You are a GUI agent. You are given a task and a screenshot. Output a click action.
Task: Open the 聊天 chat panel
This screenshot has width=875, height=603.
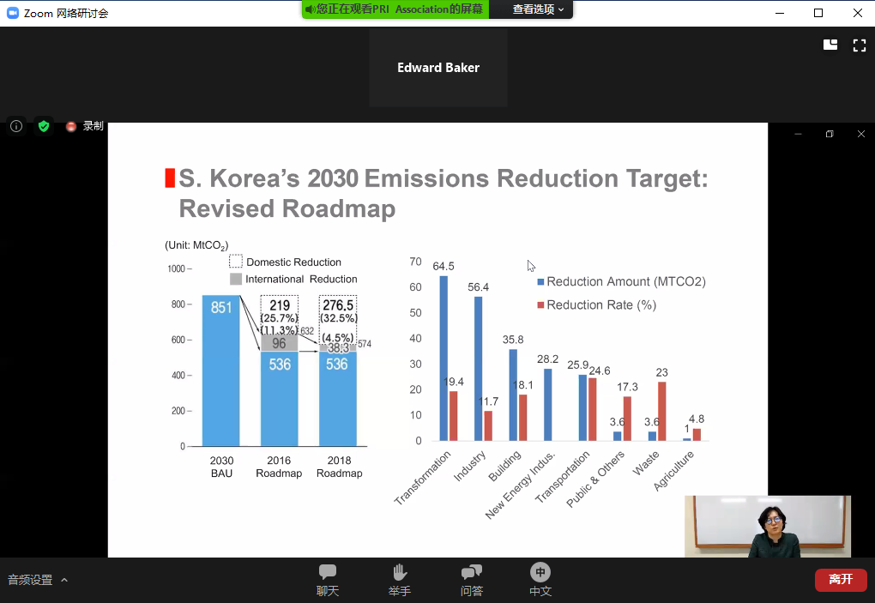pos(327,580)
